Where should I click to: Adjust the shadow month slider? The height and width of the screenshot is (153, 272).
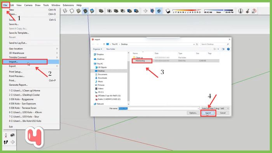pos(187,11)
